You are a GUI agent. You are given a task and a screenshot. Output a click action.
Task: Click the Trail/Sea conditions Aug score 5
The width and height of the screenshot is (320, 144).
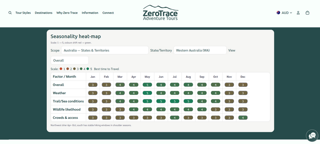(x=188, y=101)
